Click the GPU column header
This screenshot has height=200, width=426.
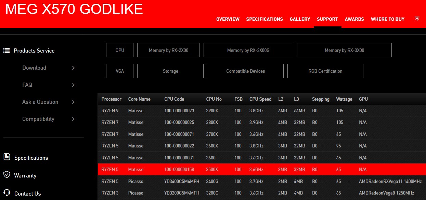point(363,99)
